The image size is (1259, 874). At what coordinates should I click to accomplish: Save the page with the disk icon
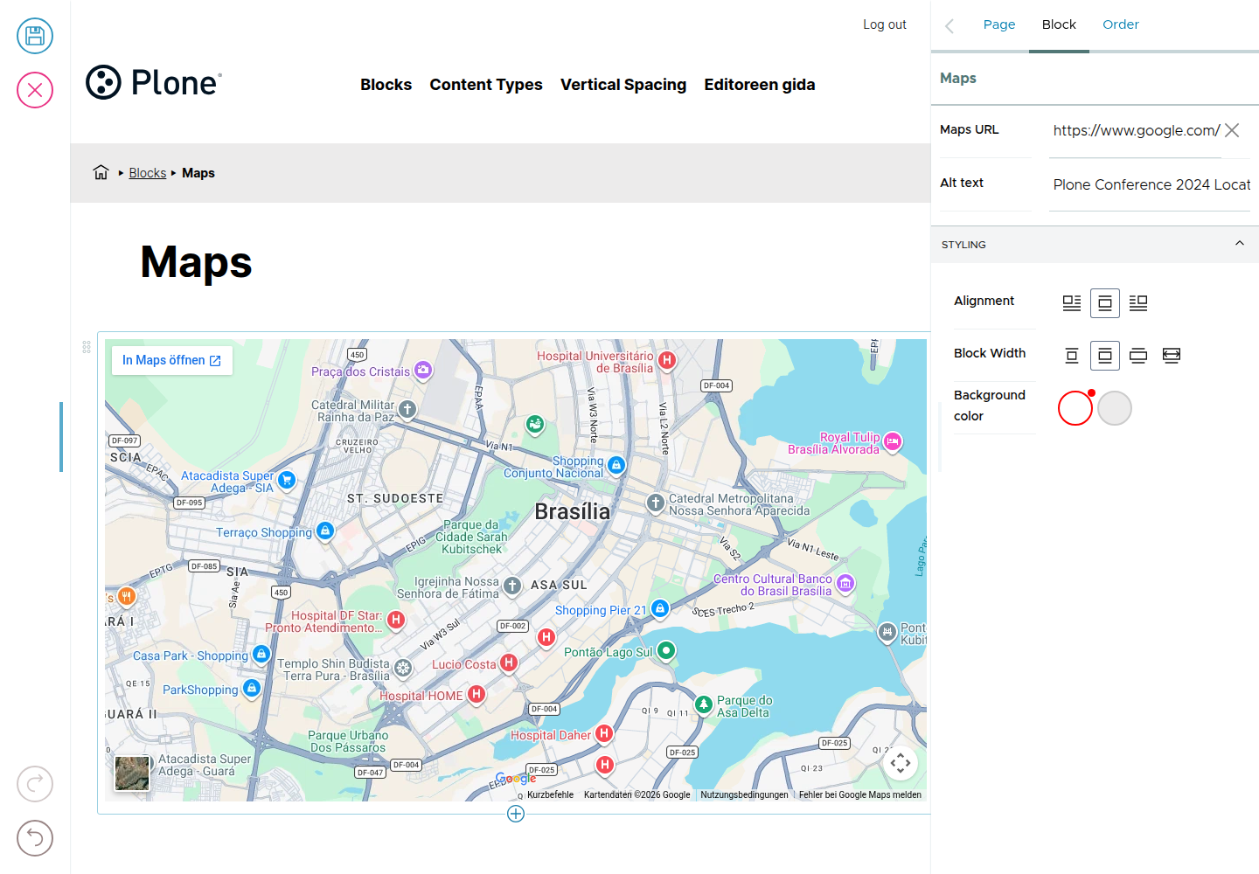(35, 36)
